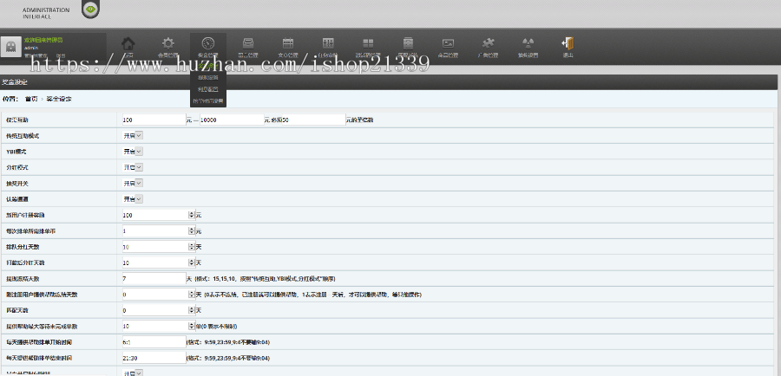Click the daily end time field showing 21:30
Image resolution: width=781 pixels, height=376 pixels.
pyautogui.click(x=154, y=358)
